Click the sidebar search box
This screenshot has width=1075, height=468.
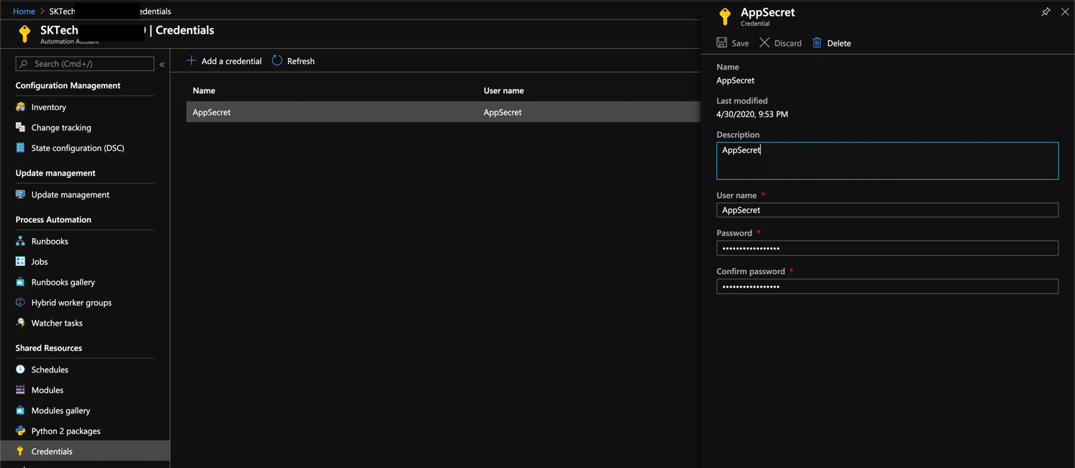pyautogui.click(x=84, y=63)
